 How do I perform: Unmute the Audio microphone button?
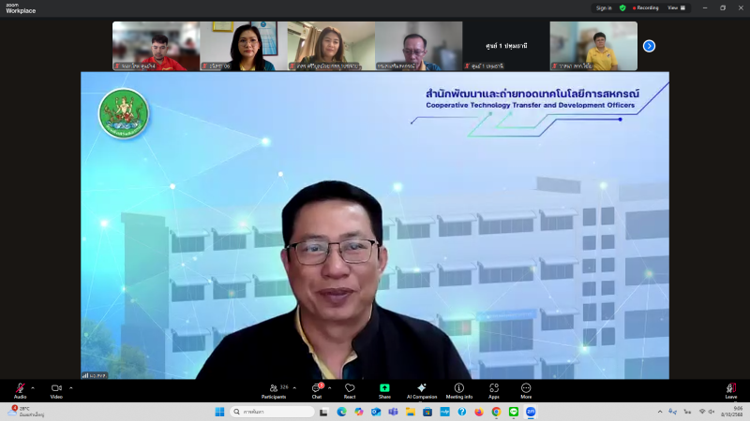(x=20, y=388)
